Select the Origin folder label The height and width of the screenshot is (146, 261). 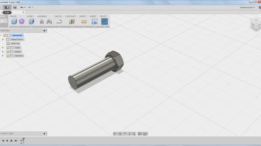click(x=17, y=47)
